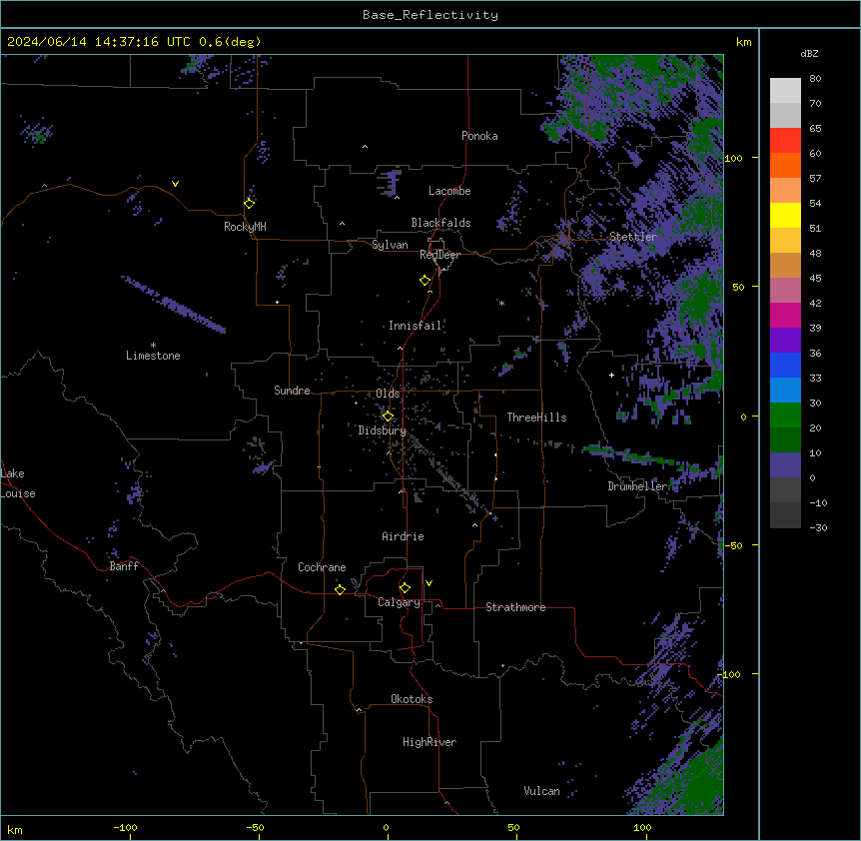Click the right axis -50 km tick label
This screenshot has height=841, width=861.
click(x=733, y=545)
